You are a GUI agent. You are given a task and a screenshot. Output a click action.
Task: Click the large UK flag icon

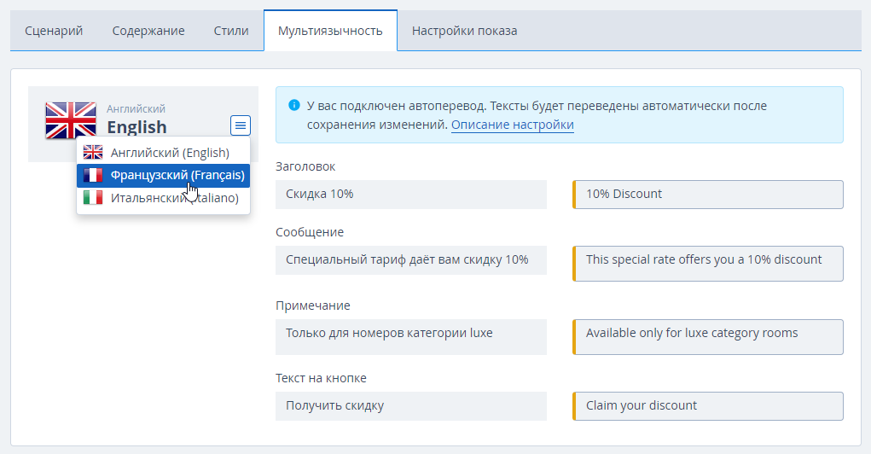[x=71, y=120]
